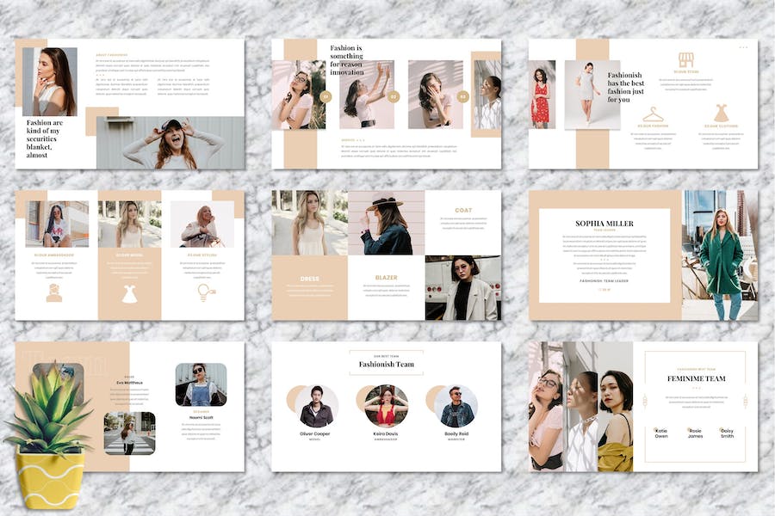Viewport: 775px width, 516px height.
Task: Click the clothes hanger icon
Action: point(653,114)
